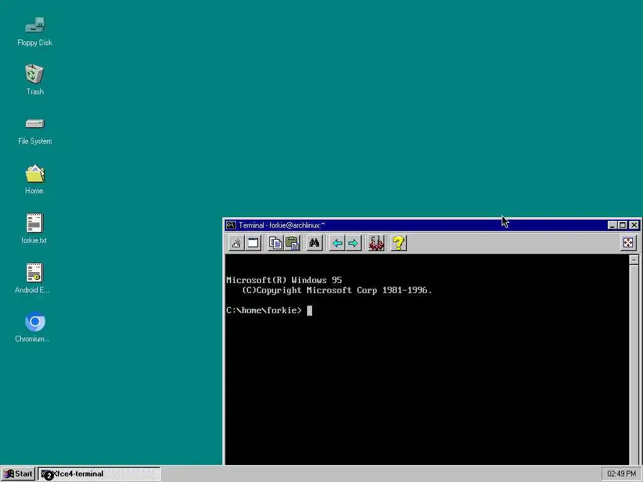Click the Xfce4-terminal taskbar button
Screen dimensions: 643x482
click(x=99, y=474)
